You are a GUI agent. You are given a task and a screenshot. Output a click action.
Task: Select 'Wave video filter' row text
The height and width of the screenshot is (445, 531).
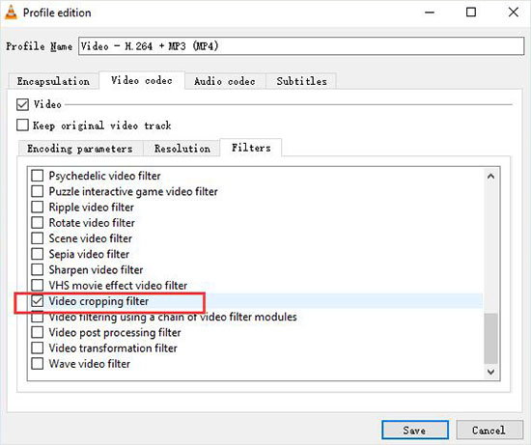[90, 364]
